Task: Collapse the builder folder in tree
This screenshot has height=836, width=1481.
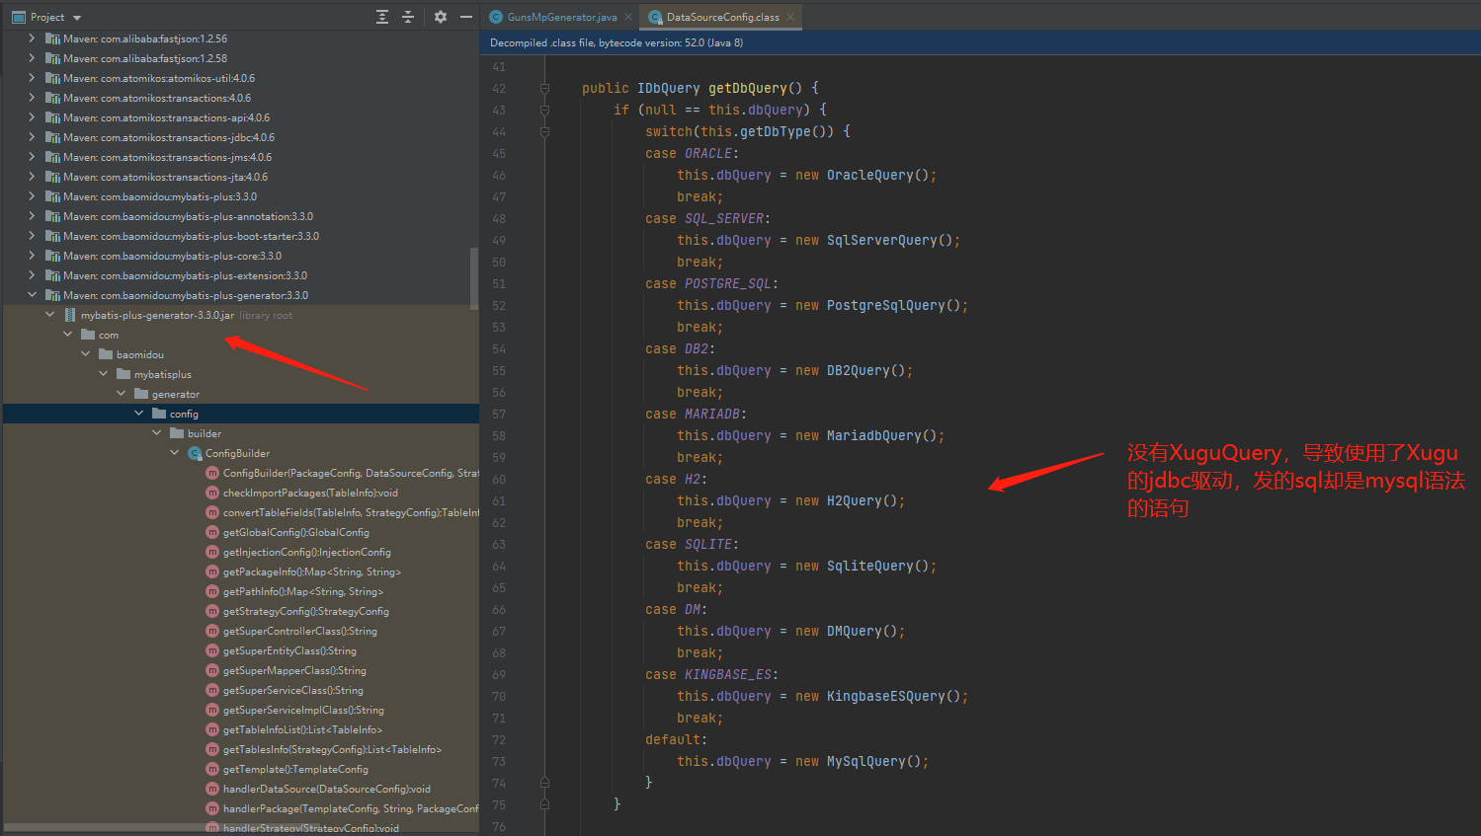Action: click(157, 433)
